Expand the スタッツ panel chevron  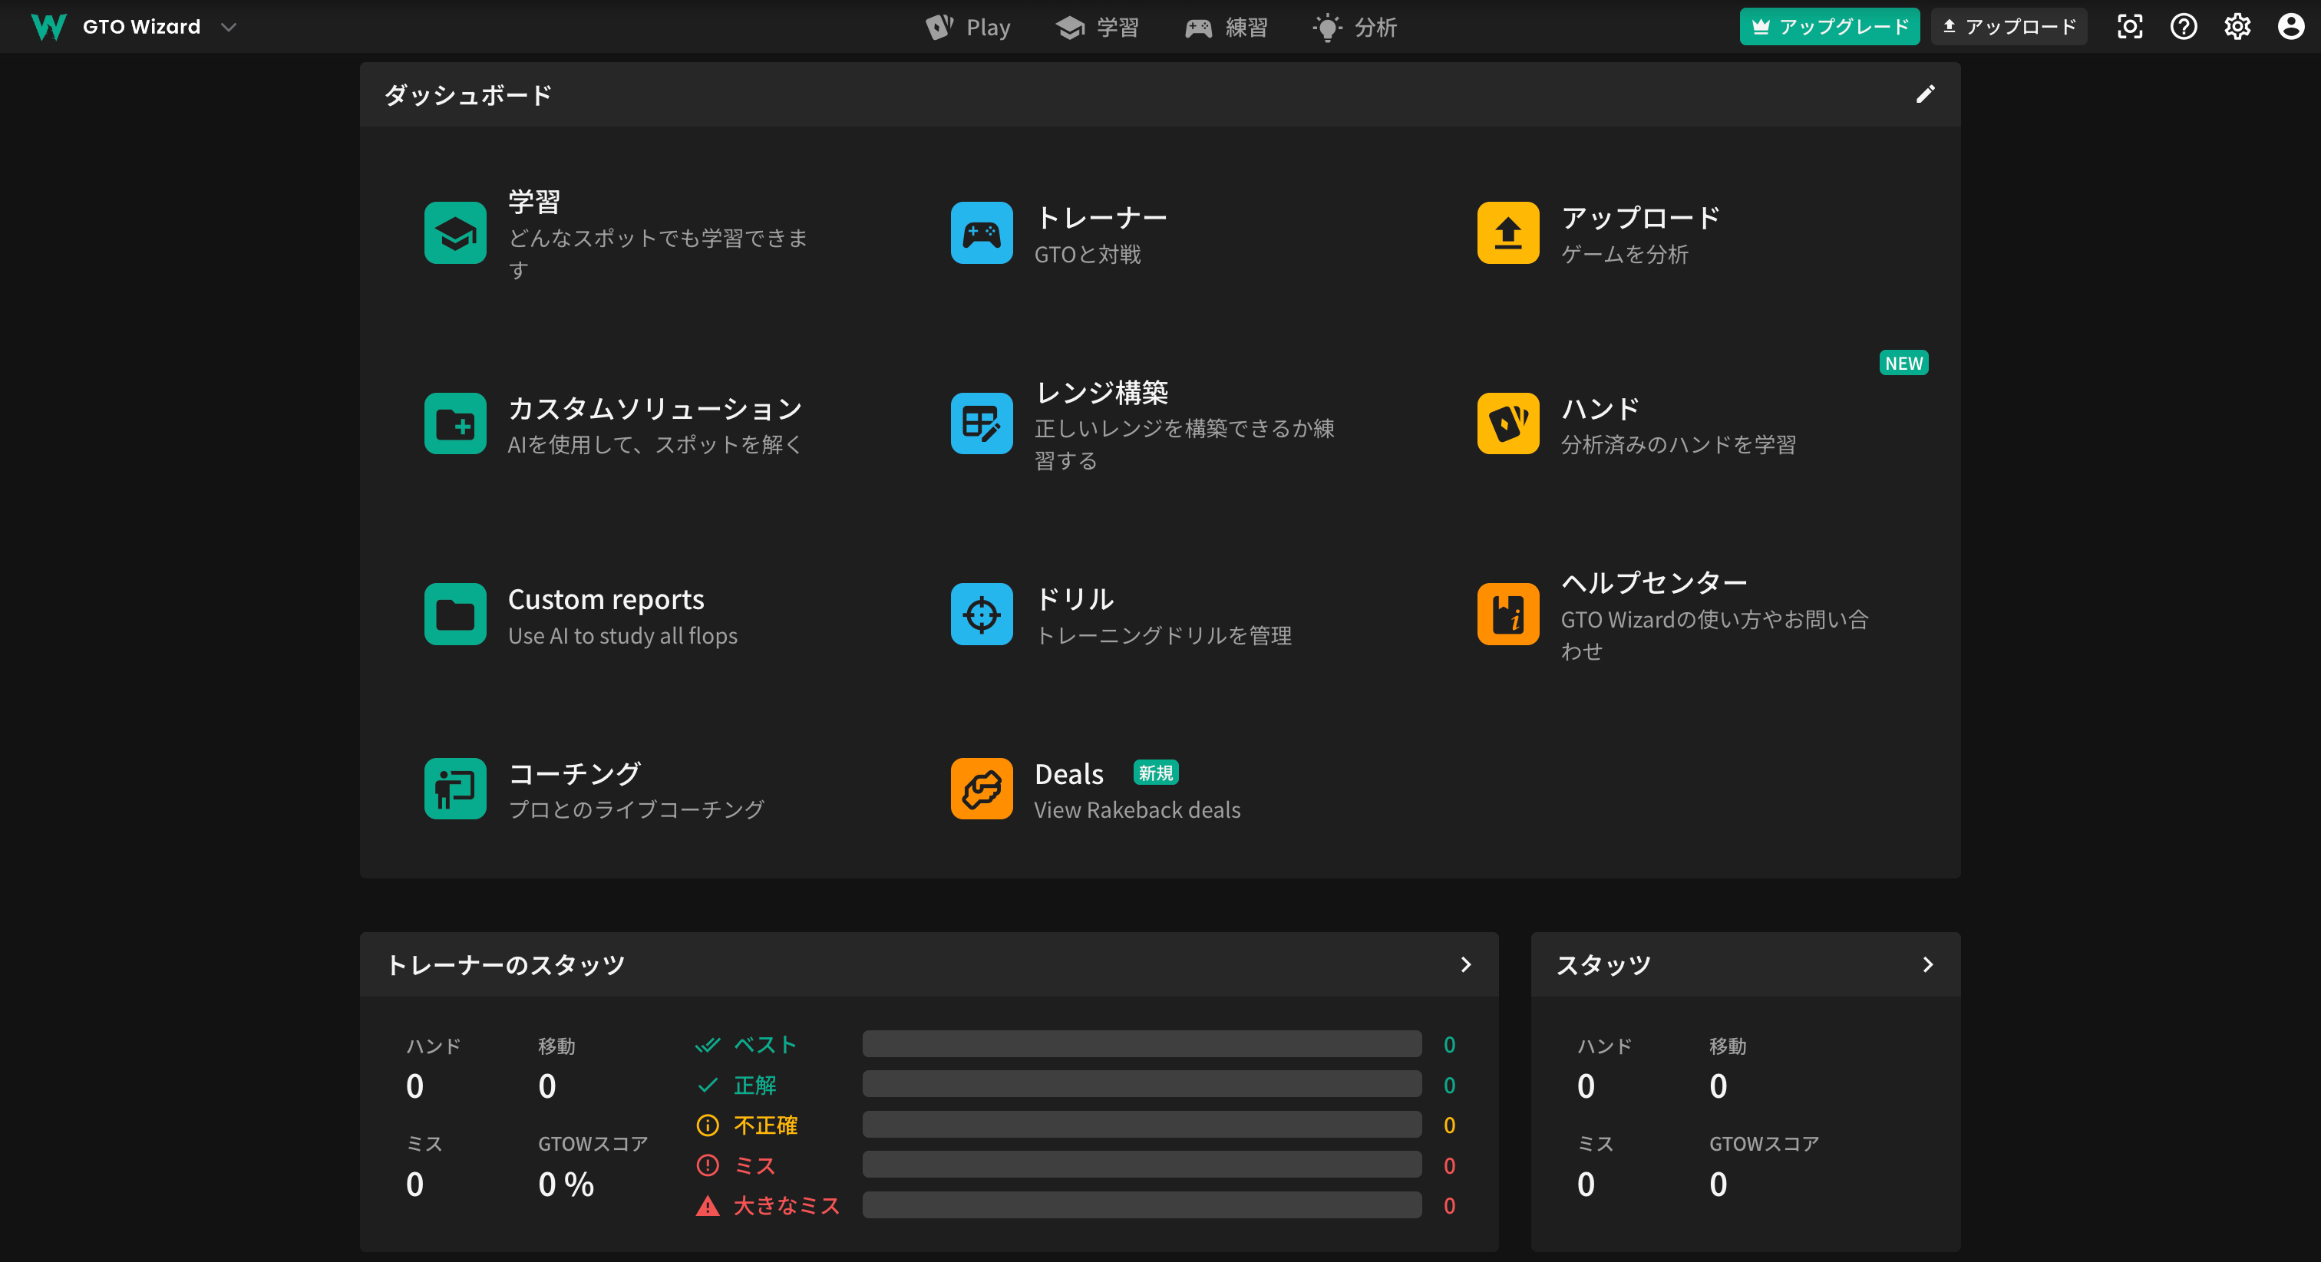1927,965
